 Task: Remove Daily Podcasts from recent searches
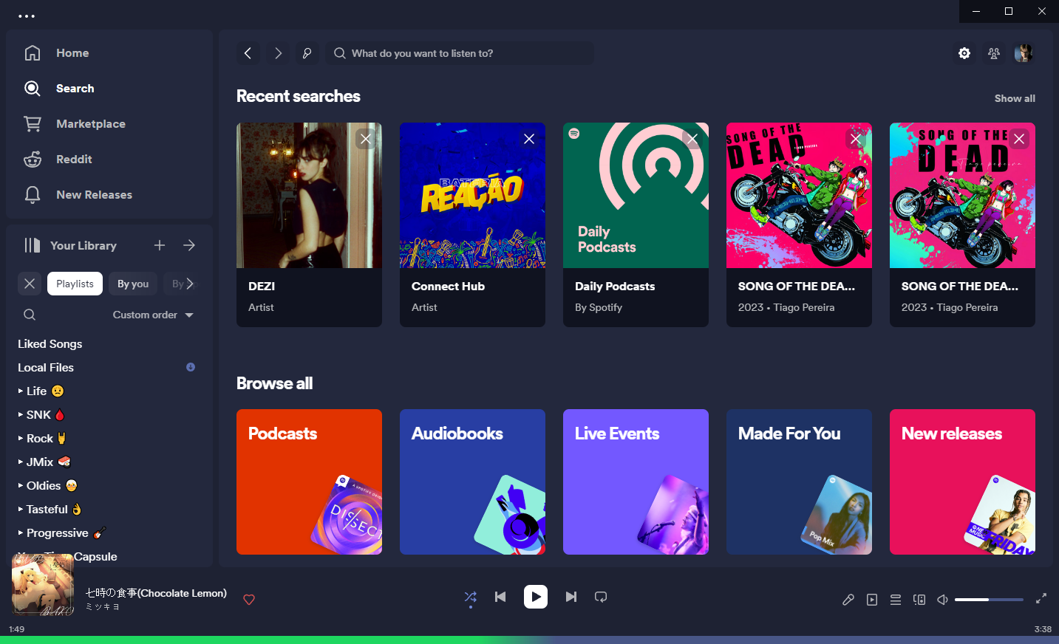point(692,139)
